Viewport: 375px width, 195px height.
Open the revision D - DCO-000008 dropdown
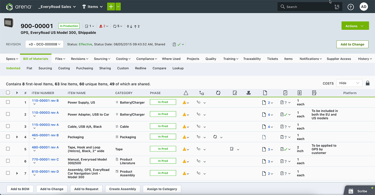[x=44, y=44]
